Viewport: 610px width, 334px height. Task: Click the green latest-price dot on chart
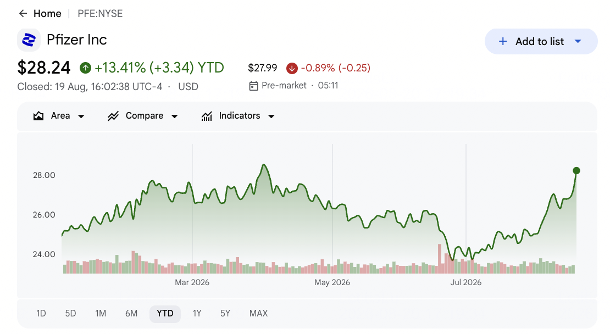[x=576, y=170]
